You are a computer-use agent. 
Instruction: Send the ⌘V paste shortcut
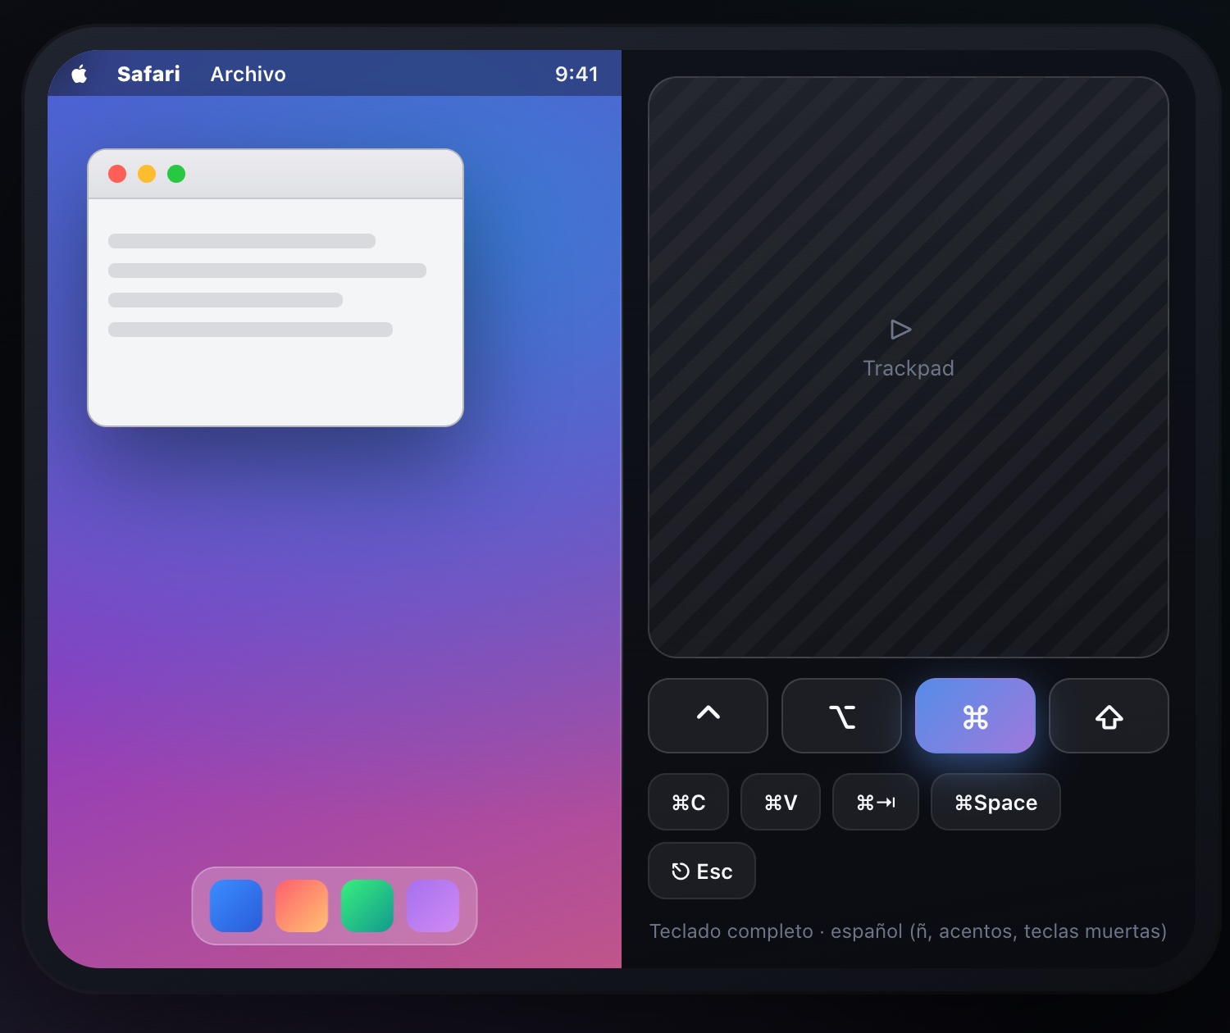point(781,802)
